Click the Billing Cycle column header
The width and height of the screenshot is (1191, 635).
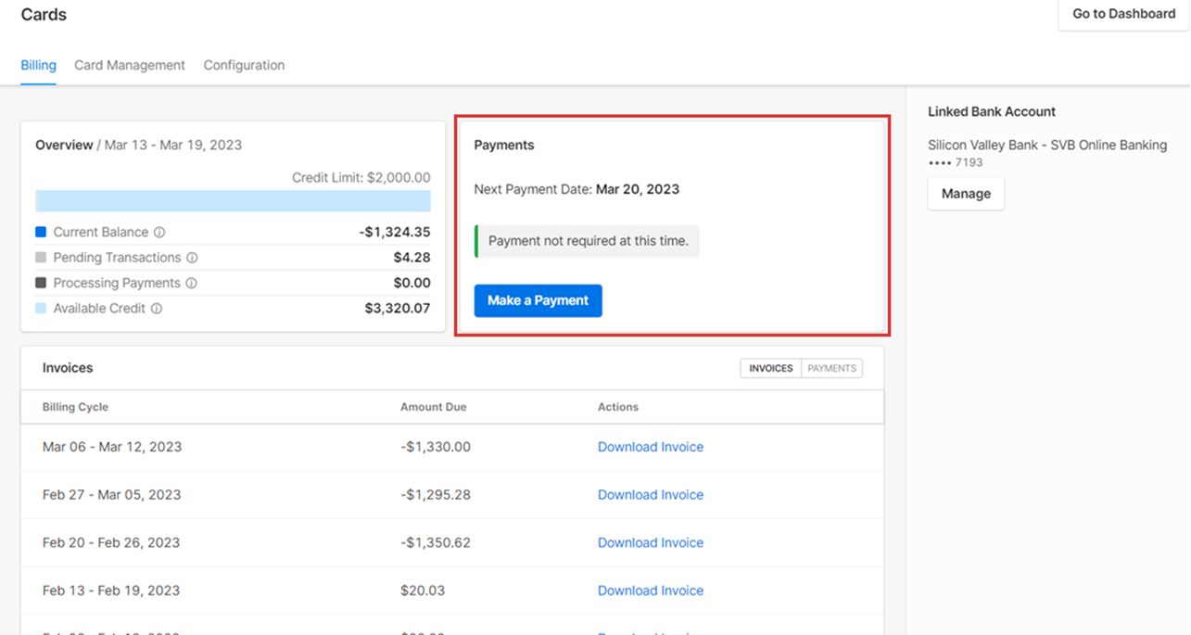coord(75,407)
